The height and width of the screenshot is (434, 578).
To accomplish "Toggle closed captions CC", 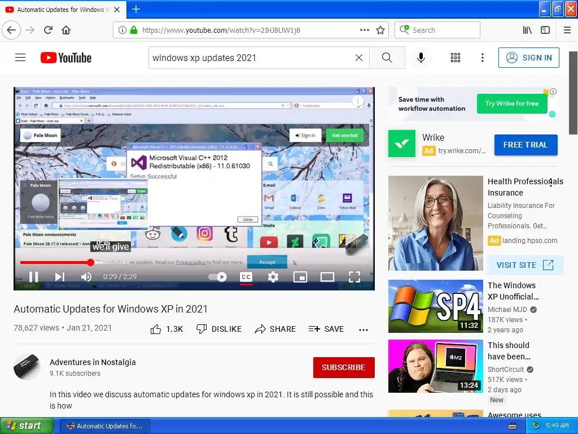I will coord(246,277).
